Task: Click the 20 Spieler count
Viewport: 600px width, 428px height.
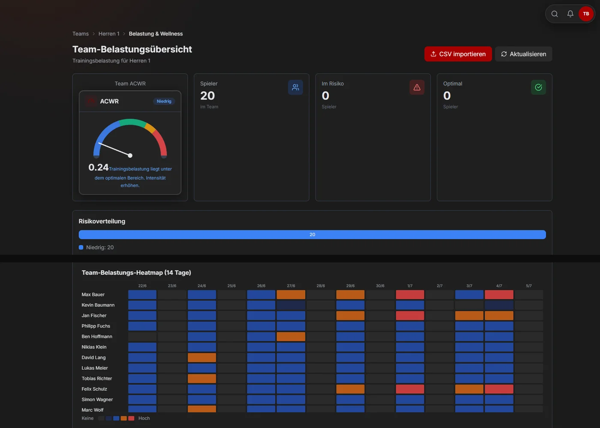Action: coord(207,96)
